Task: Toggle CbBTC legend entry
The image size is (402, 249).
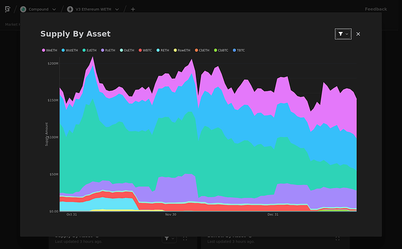Action: pyautogui.click(x=221, y=51)
